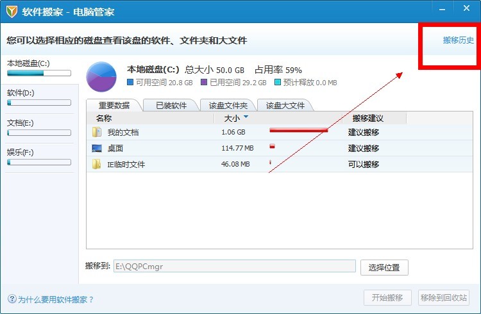Click the red size bar for 桌面
Viewport: 481px width, 314px height.
click(272, 146)
